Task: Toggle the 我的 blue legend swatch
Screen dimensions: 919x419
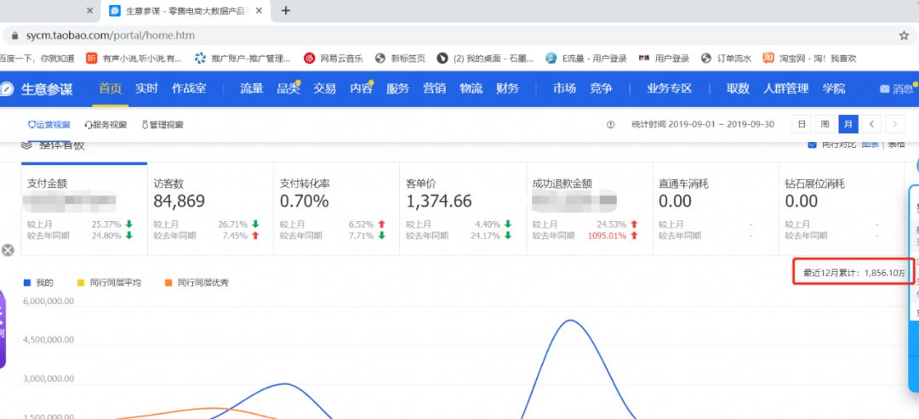Action: coord(27,283)
